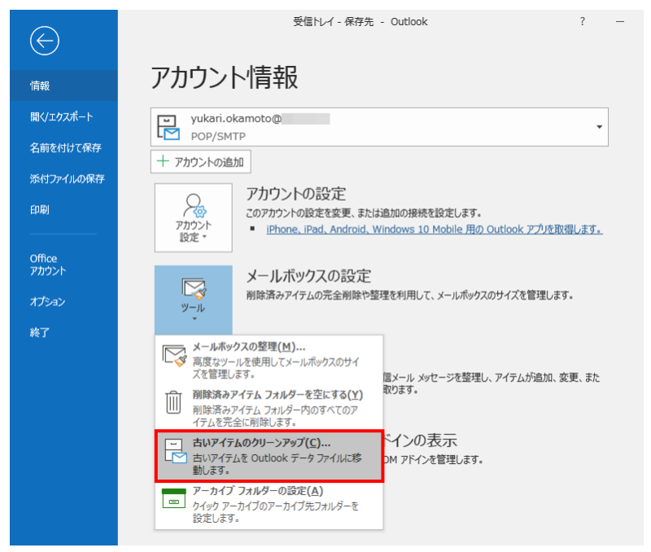
Task: Choose アーカイブ フォルダーの設定(A) entry
Action: tap(269, 504)
